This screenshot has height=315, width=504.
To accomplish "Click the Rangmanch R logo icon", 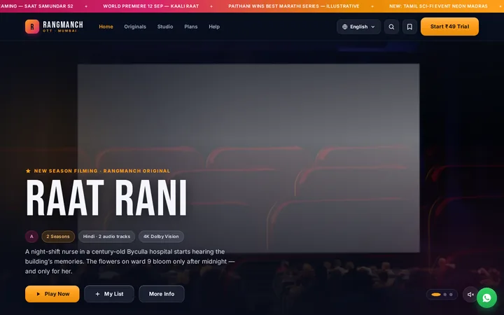I will [x=32, y=27].
